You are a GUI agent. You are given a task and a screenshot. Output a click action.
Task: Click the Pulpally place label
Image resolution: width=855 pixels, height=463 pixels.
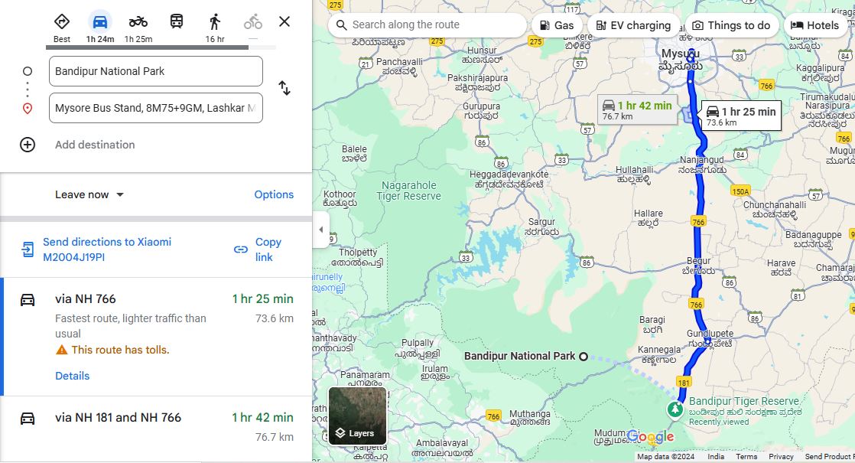point(417,343)
